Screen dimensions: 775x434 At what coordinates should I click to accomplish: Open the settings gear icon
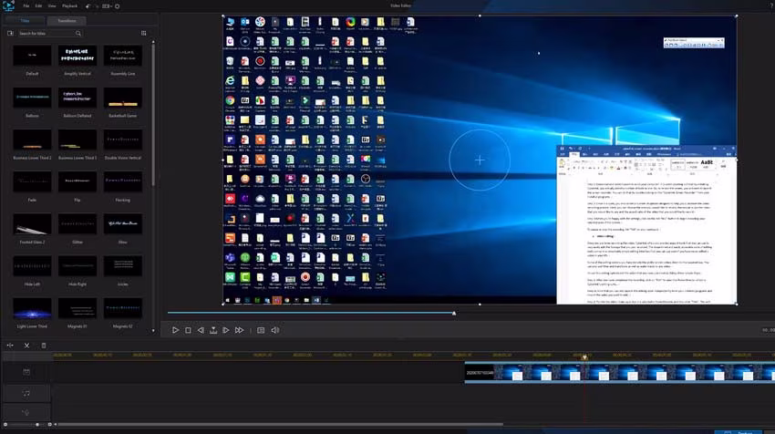tap(118, 6)
